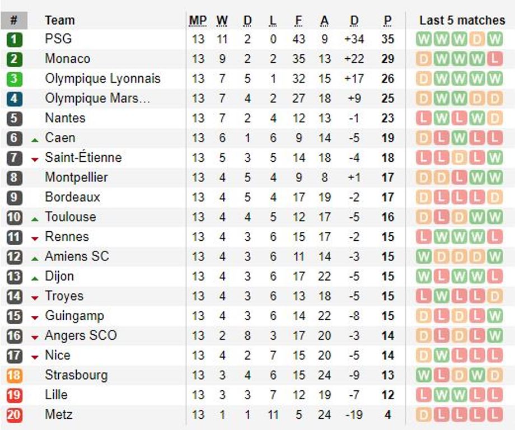This screenshot has height=430, width=515.
Task: Click green up arrow next to Caen
Action: point(35,141)
